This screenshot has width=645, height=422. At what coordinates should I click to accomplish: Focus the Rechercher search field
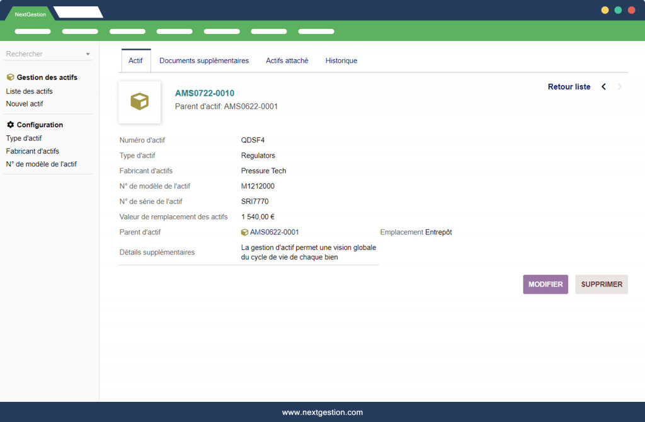point(48,54)
